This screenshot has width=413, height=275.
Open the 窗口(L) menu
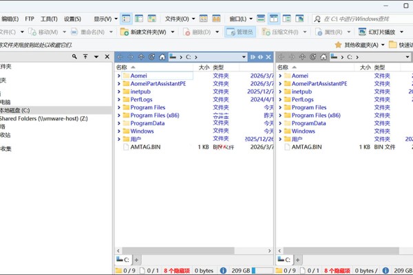pos(241,19)
